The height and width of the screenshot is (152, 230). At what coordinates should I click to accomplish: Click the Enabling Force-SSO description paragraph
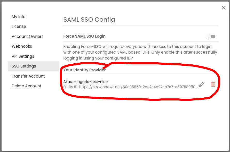[140, 52]
